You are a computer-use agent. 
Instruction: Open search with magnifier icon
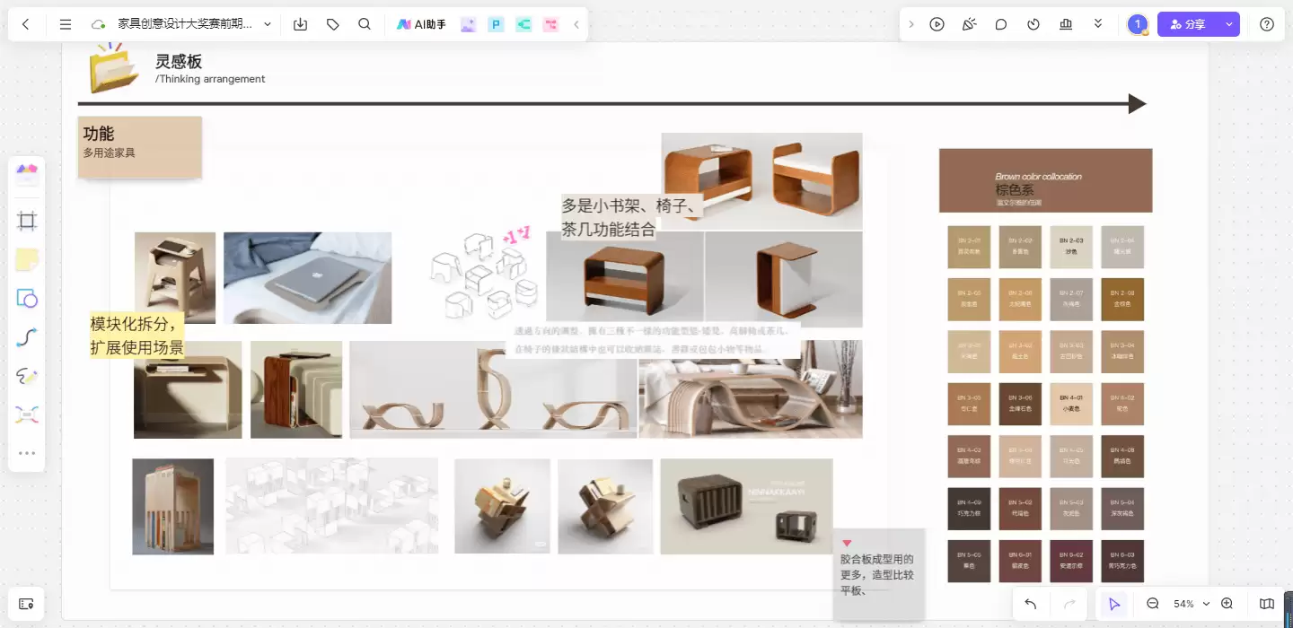point(365,24)
